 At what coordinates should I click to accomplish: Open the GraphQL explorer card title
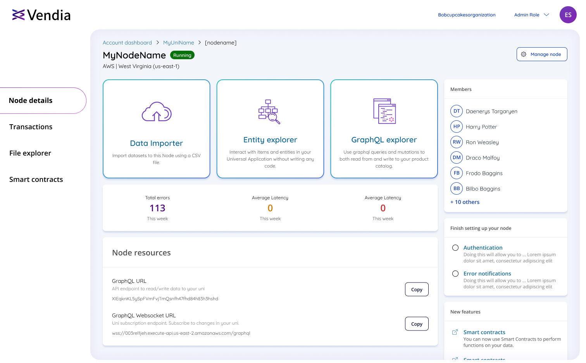(x=384, y=140)
